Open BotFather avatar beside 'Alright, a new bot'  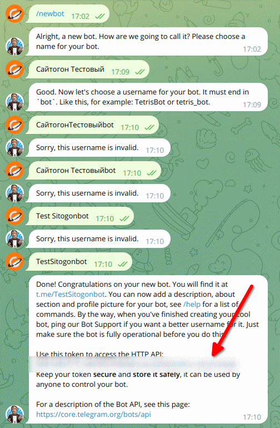point(15,46)
